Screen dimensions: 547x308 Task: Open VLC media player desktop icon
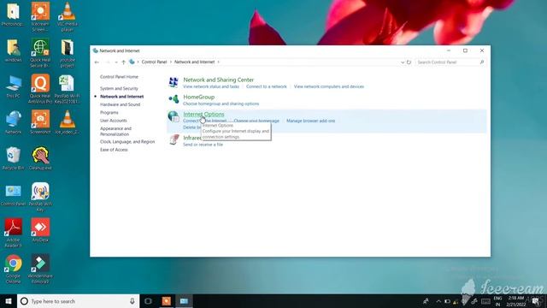coord(68,17)
